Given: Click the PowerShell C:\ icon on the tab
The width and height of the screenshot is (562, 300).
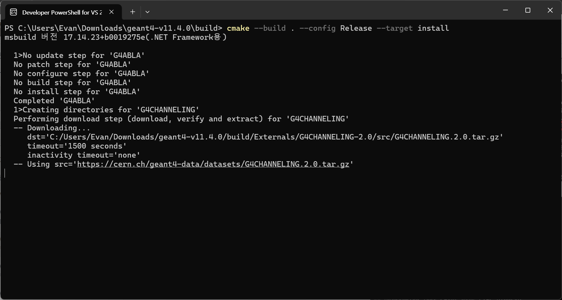Looking at the screenshot, I should (13, 12).
